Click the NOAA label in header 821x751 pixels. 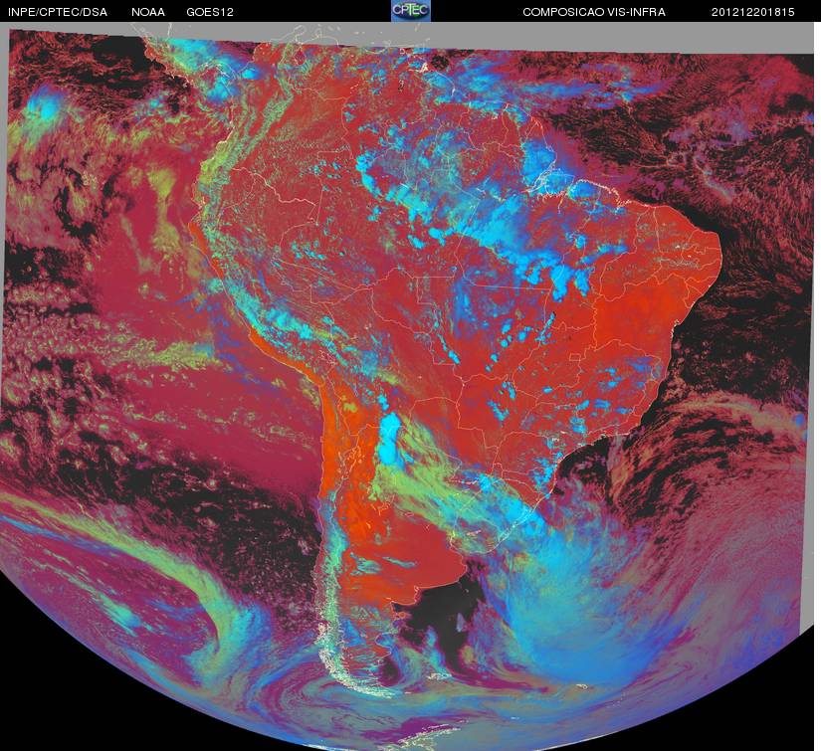pyautogui.click(x=148, y=12)
